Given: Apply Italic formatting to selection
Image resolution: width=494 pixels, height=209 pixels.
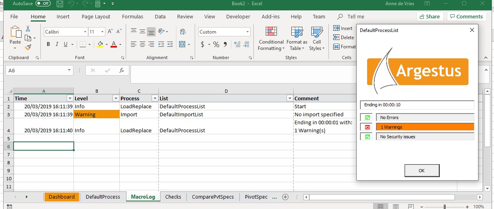Looking at the screenshot, I should point(57,44).
